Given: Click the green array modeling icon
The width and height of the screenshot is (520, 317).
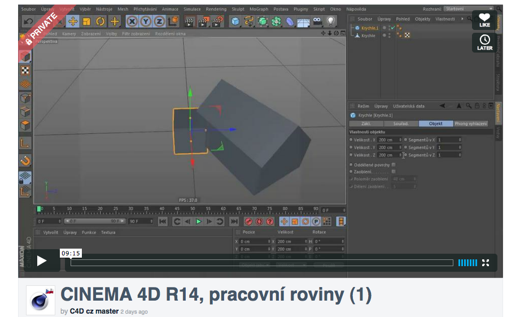Looking at the screenshot, I should pyautogui.click(x=276, y=21).
